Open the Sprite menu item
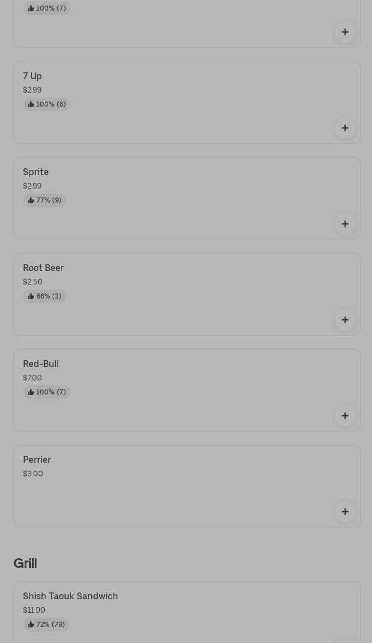Viewport: 372px width, 643px height. point(36,172)
